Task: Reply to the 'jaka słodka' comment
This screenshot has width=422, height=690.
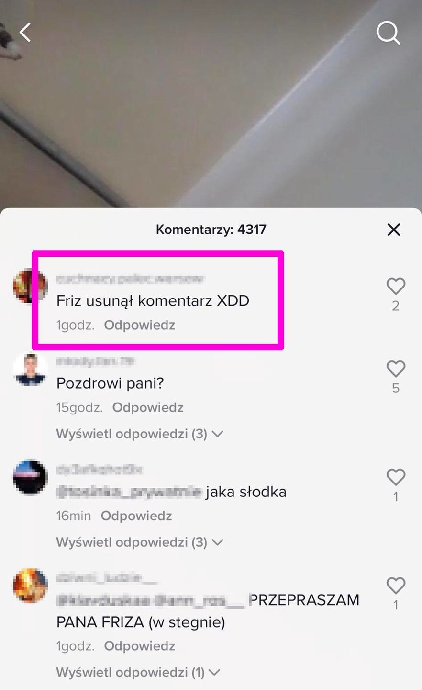Action: pyautogui.click(x=136, y=516)
